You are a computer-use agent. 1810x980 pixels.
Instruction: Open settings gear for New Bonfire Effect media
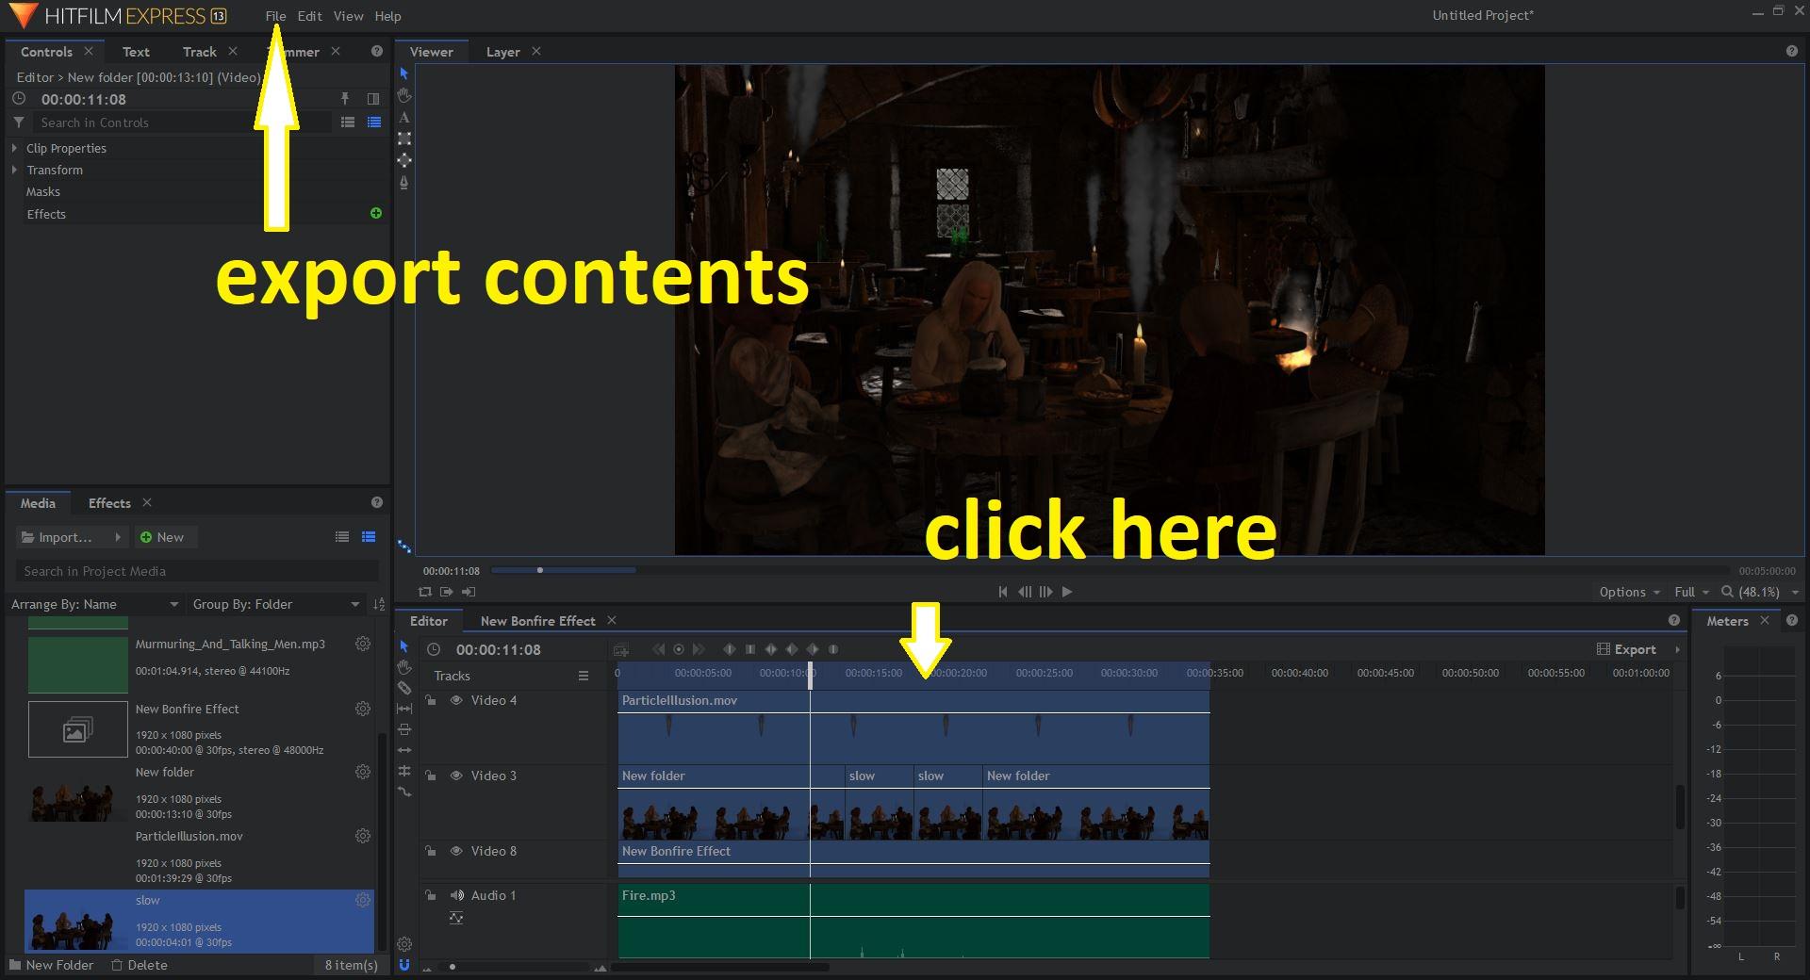[362, 709]
